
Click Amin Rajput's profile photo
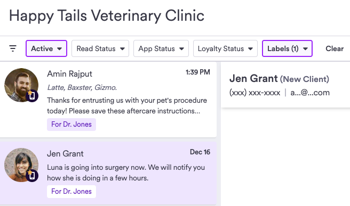click(x=21, y=85)
